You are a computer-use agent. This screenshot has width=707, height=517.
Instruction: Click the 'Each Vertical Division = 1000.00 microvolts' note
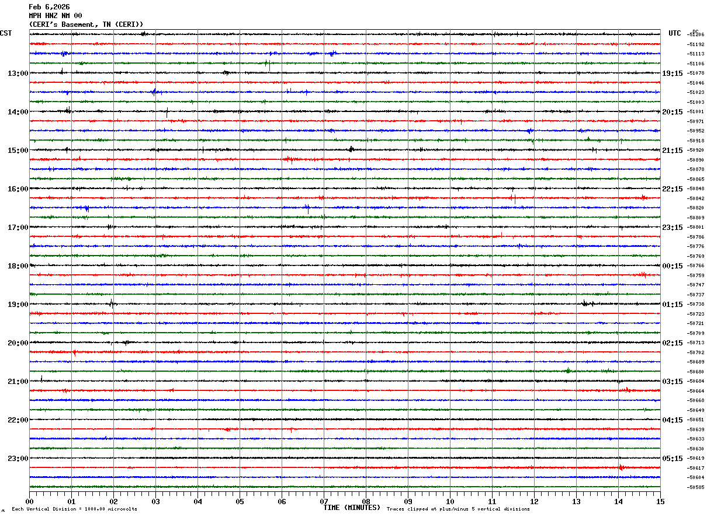click(74, 509)
